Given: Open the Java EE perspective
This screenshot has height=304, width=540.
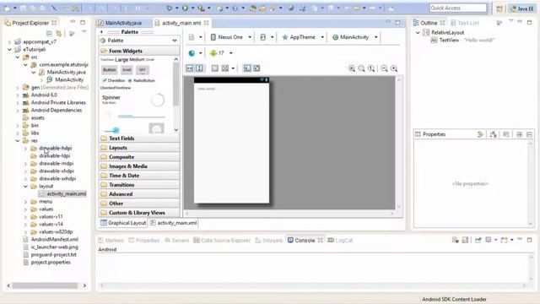Looking at the screenshot, I should (x=522, y=8).
